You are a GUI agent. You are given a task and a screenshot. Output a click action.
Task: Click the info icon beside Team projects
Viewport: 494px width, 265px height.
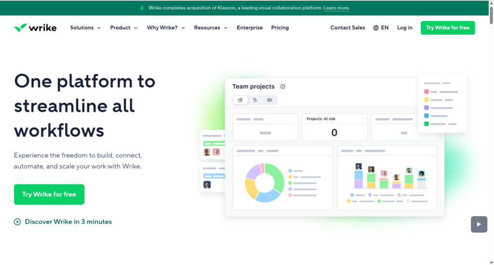283,87
